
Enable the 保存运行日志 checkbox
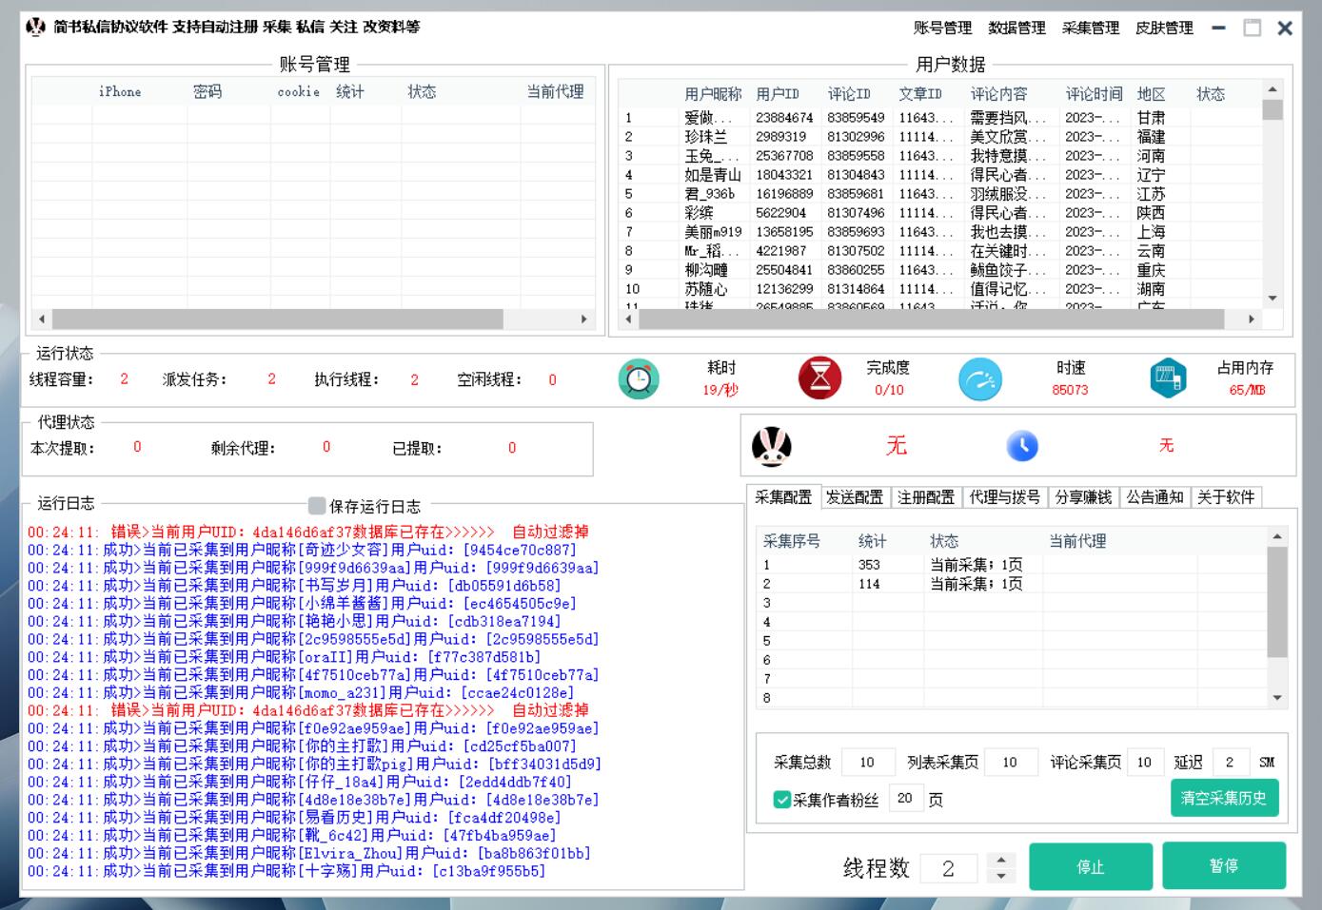click(x=317, y=506)
